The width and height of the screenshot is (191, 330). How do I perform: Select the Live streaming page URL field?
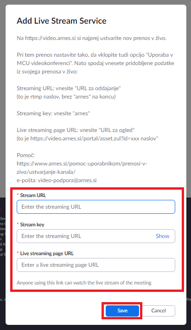point(95,265)
